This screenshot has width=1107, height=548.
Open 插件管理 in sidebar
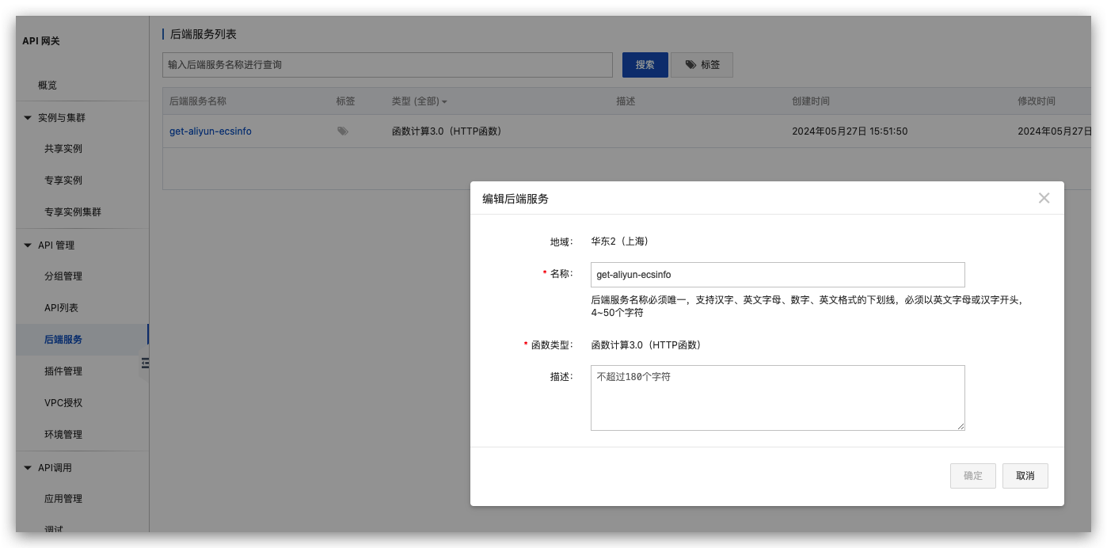pyautogui.click(x=63, y=371)
